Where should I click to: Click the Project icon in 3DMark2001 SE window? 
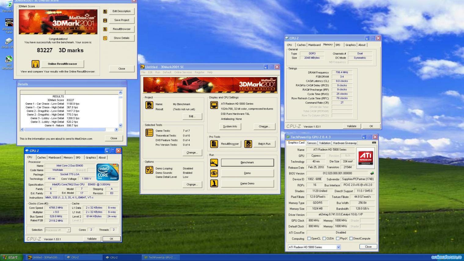(149, 105)
